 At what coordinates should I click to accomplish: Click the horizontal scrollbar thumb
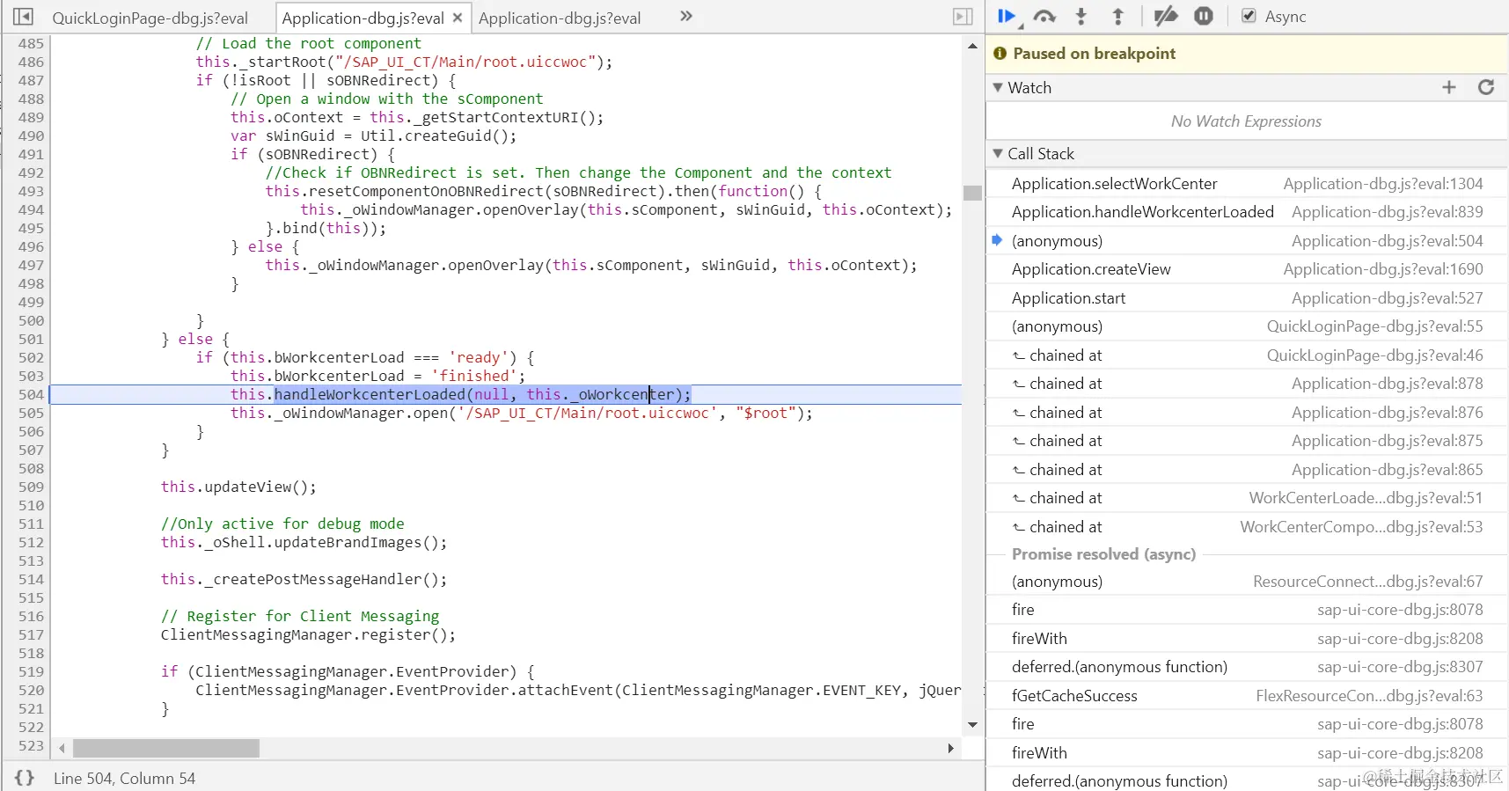pyautogui.click(x=166, y=749)
